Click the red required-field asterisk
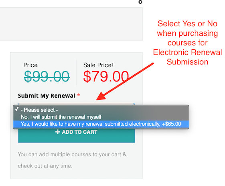 pyautogui.click(x=79, y=95)
